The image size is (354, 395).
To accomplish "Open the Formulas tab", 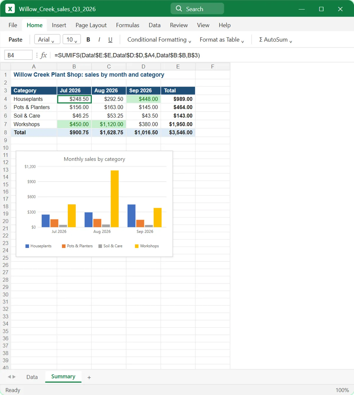I will (x=127, y=25).
